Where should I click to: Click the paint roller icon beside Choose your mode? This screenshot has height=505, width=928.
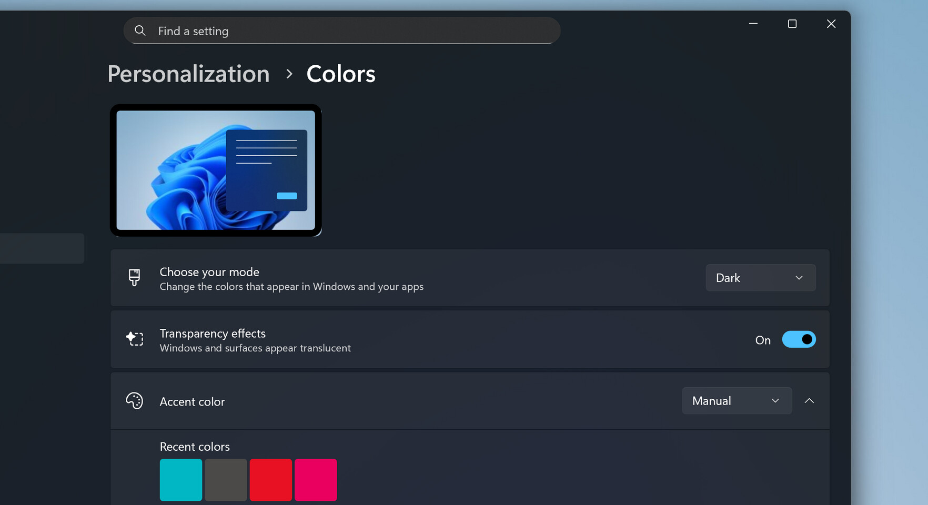pos(135,277)
